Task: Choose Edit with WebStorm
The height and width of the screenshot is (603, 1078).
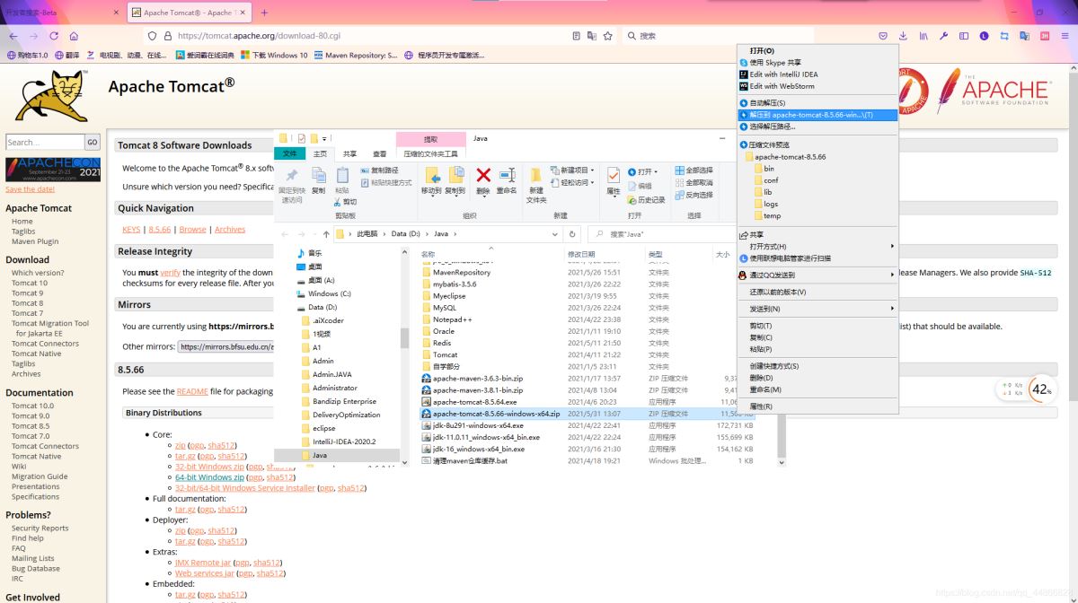Action: pyautogui.click(x=817, y=86)
